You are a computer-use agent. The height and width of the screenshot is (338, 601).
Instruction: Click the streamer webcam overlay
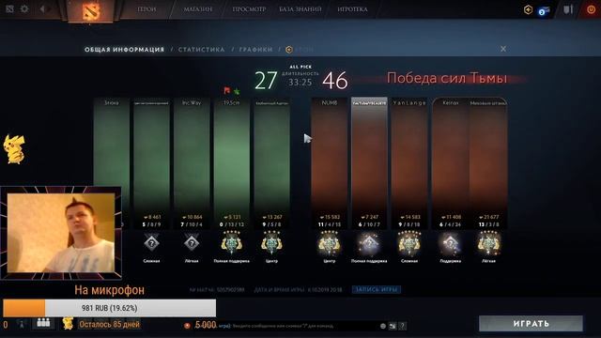click(x=61, y=233)
